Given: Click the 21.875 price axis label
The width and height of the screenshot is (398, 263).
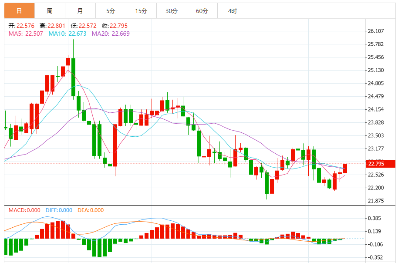Looking at the screenshot, I should 376,201.
